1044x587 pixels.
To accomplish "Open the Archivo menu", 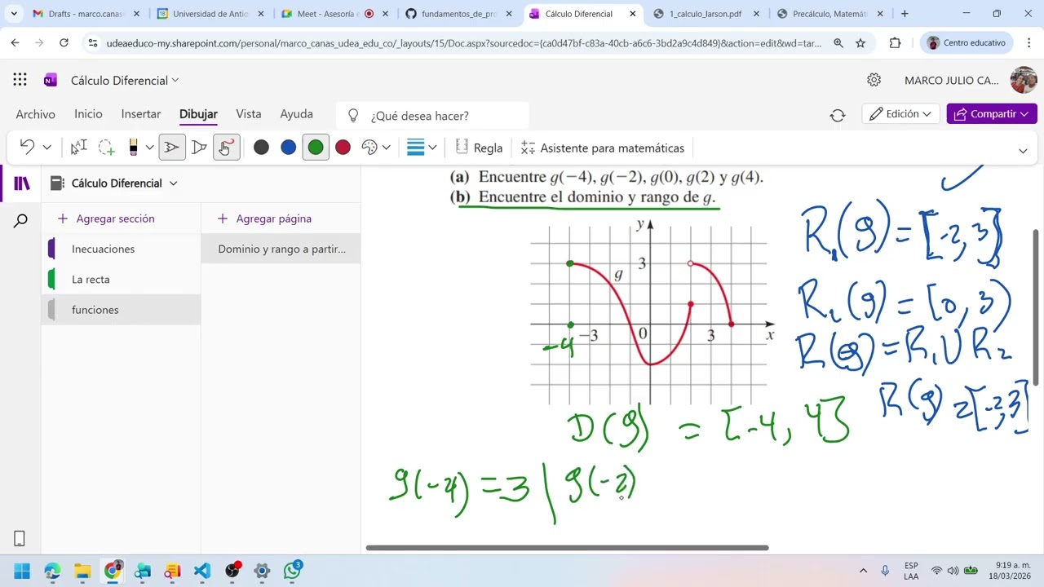I will 35,114.
